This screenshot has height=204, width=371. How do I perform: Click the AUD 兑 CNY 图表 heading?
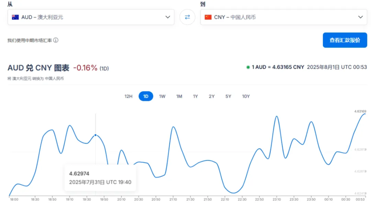(x=38, y=68)
